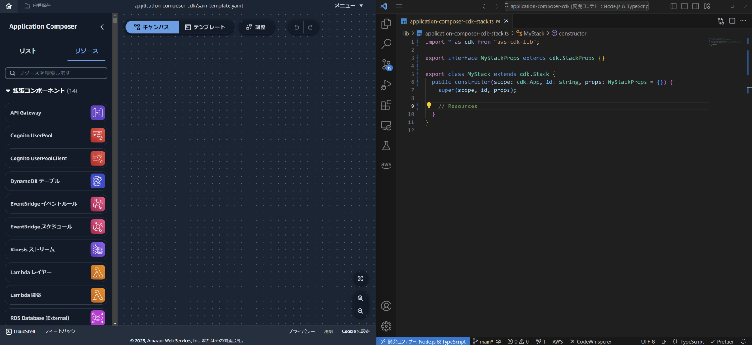The image size is (752, 345).
Task: Click the CodeWhisperer status item
Action: [590, 341]
